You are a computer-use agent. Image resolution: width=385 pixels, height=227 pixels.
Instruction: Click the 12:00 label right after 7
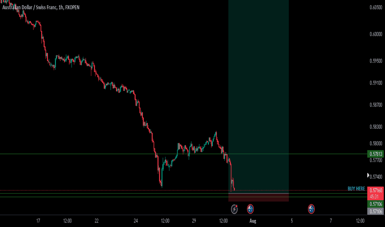pos(360,221)
